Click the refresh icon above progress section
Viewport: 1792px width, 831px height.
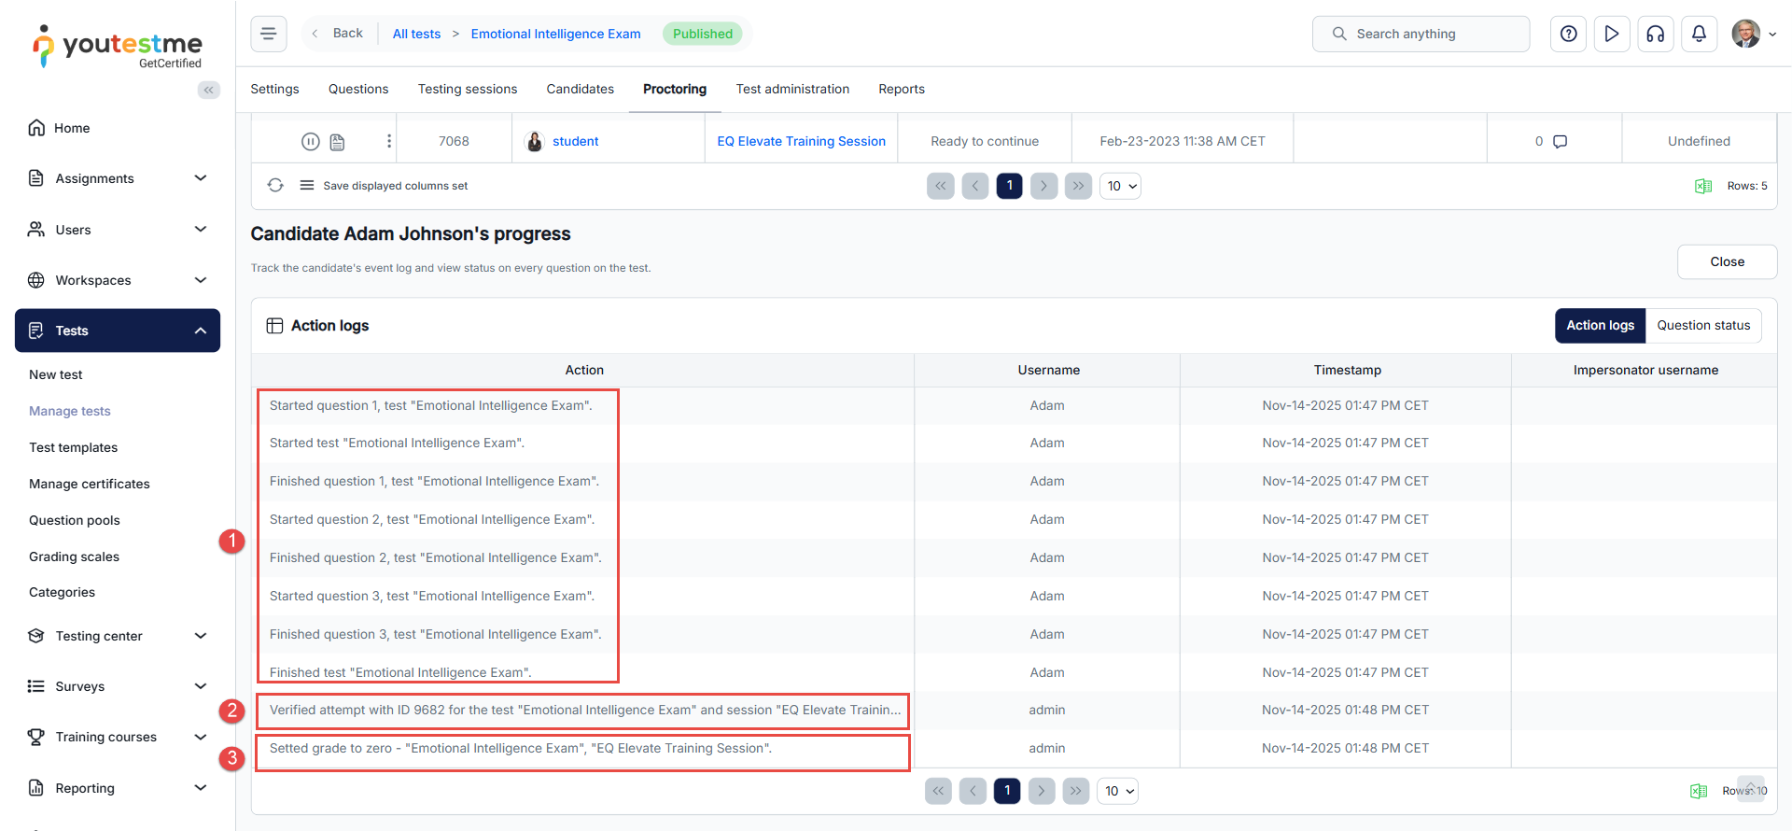point(275,186)
